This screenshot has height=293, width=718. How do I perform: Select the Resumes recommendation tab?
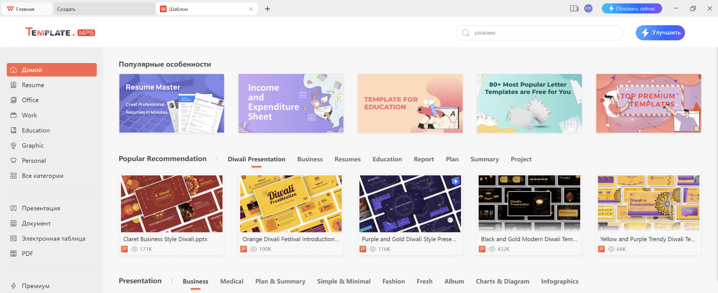(347, 159)
